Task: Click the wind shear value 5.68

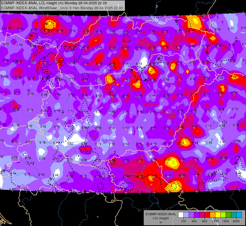Action: [x=47, y=30]
